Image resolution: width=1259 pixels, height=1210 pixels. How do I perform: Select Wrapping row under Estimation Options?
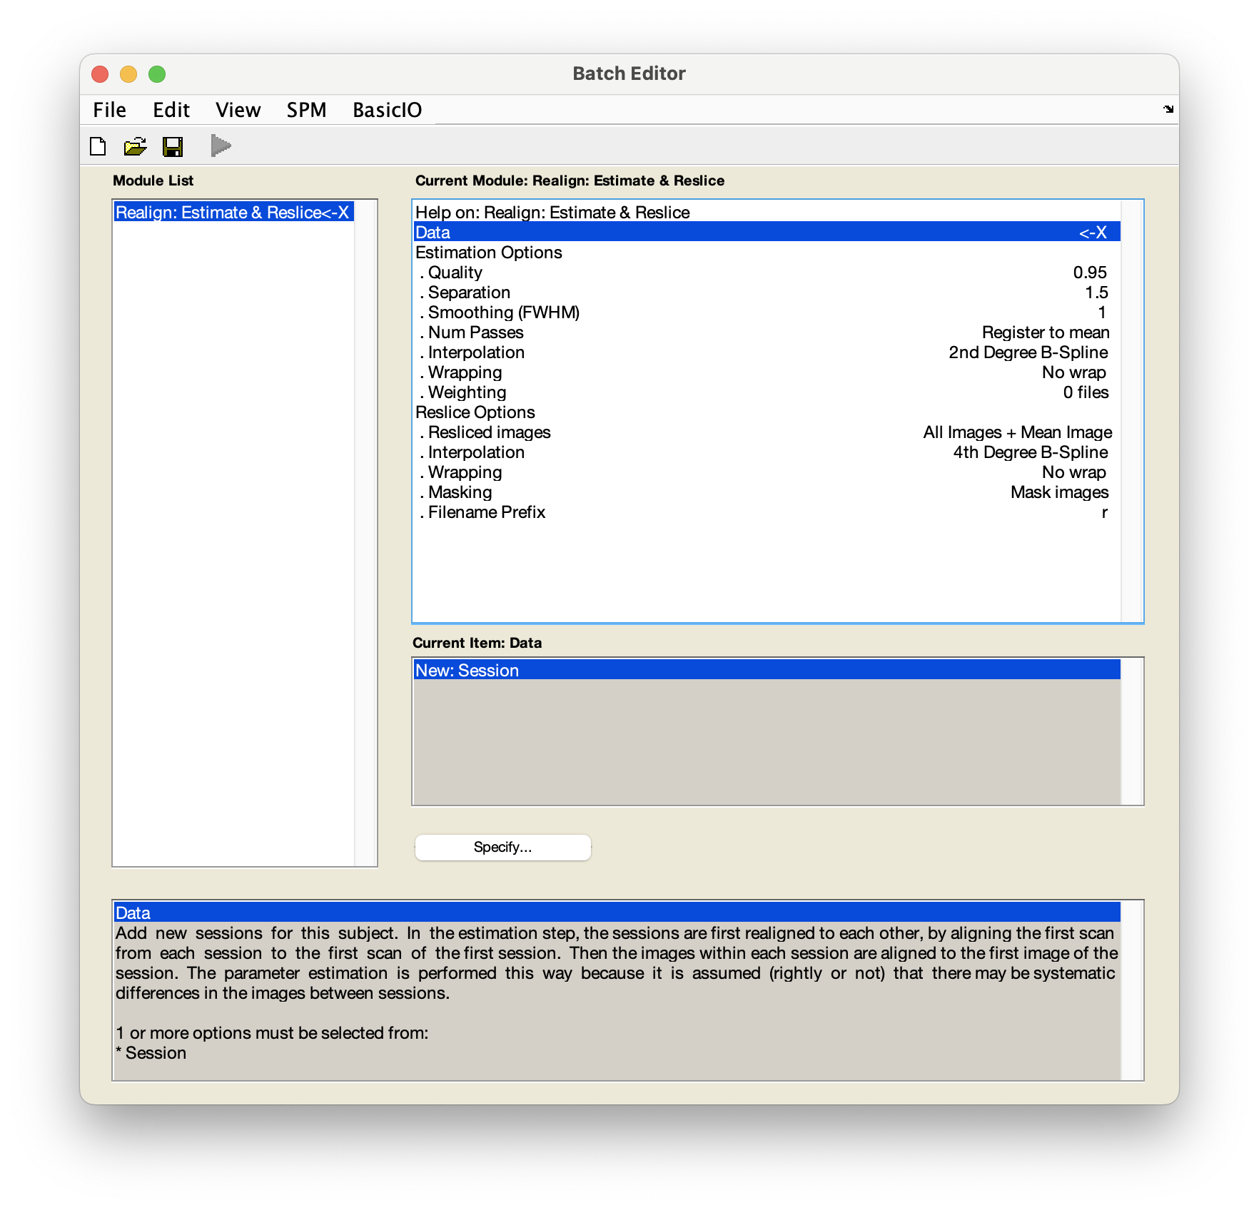pos(767,372)
